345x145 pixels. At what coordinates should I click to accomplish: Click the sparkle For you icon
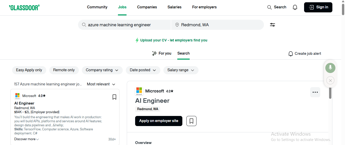tap(154, 53)
